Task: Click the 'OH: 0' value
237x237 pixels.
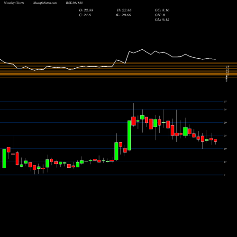Action: click(x=160, y=15)
